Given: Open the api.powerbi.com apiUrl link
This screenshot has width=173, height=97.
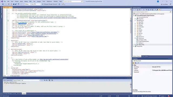Looking at the screenshot, I should click(35, 35).
